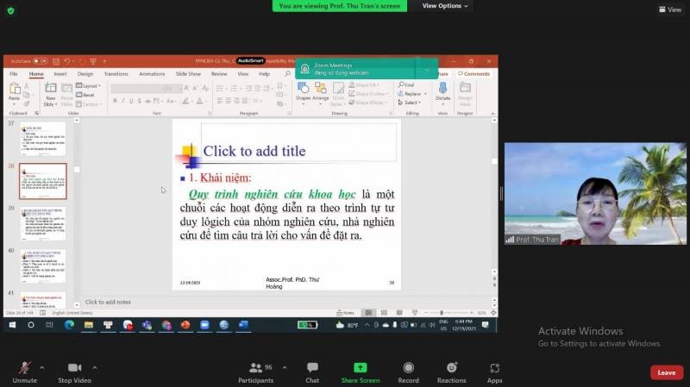This screenshot has width=690, height=387.
Task: Click the red Leave button
Action: point(666,372)
